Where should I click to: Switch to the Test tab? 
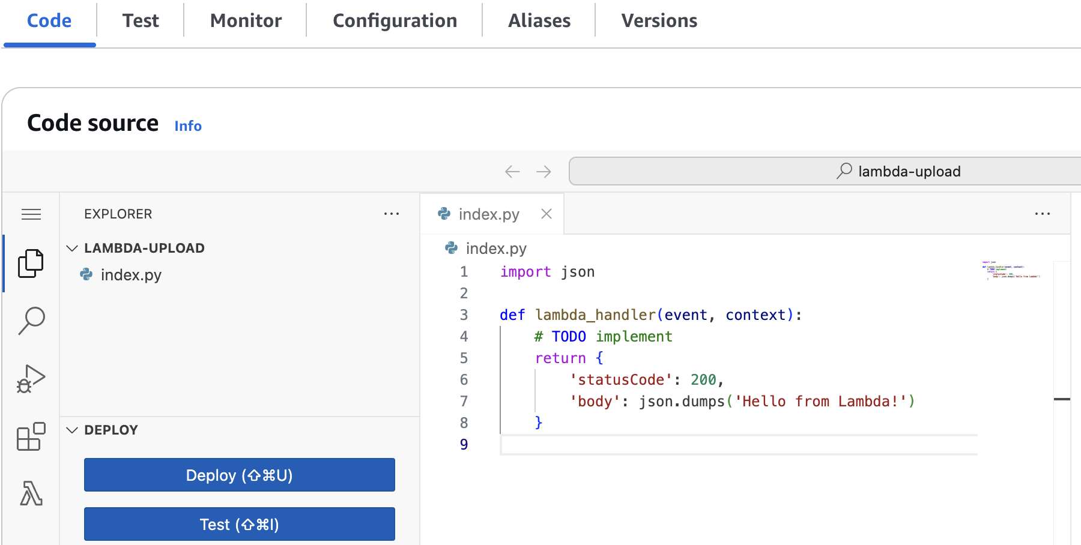click(141, 21)
